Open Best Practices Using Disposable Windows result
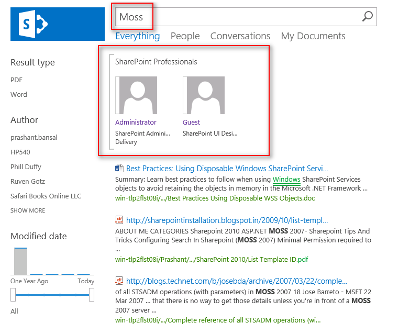The height and width of the screenshot is (334, 399). click(x=227, y=169)
